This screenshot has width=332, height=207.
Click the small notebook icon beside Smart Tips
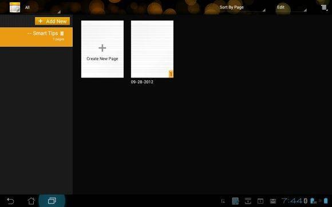62,33
